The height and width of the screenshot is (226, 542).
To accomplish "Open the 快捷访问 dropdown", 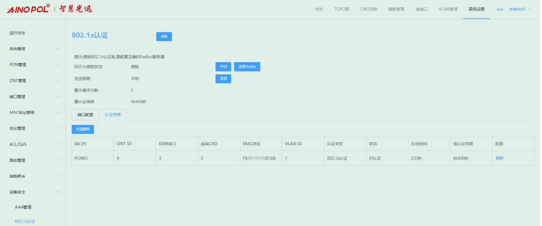I will pos(520,9).
